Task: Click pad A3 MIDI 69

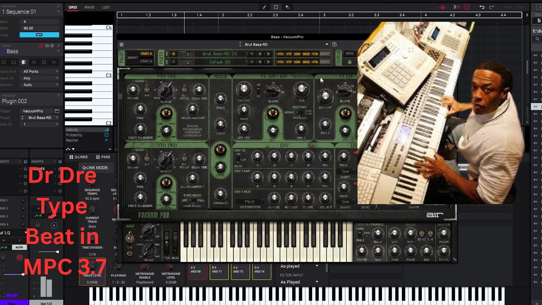Action: click(198, 272)
